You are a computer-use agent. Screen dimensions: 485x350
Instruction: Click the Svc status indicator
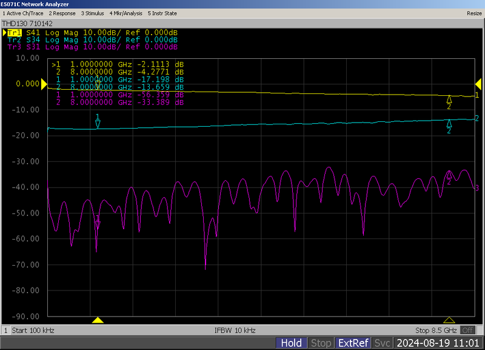pyautogui.click(x=382, y=343)
